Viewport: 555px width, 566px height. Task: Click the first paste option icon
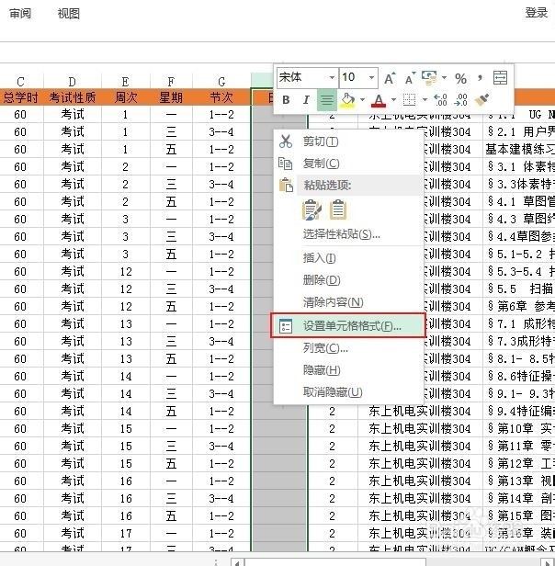pyautogui.click(x=311, y=209)
